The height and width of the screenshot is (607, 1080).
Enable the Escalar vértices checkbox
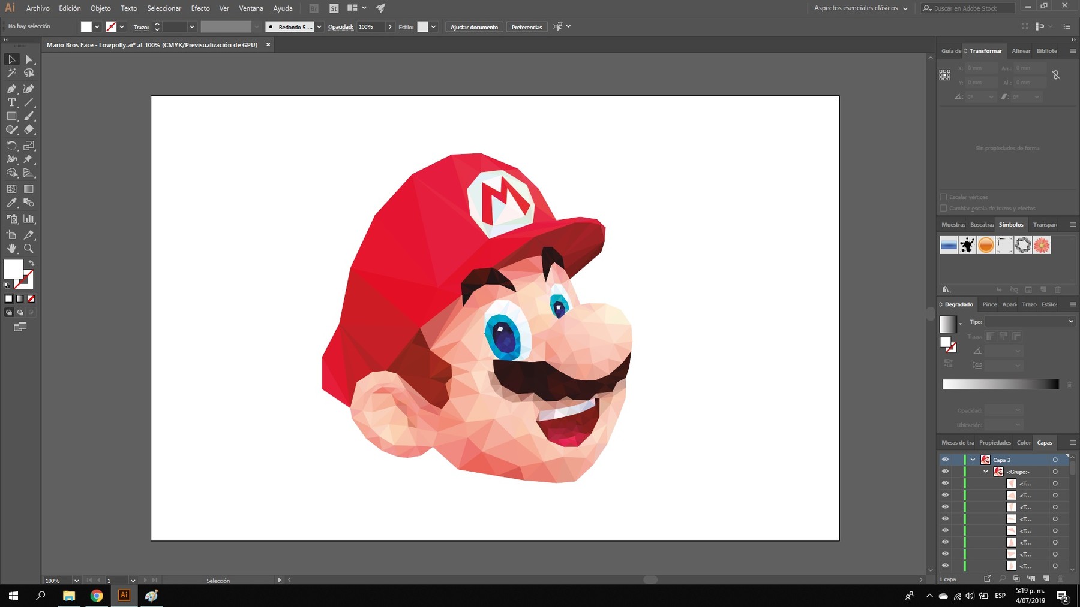click(943, 197)
